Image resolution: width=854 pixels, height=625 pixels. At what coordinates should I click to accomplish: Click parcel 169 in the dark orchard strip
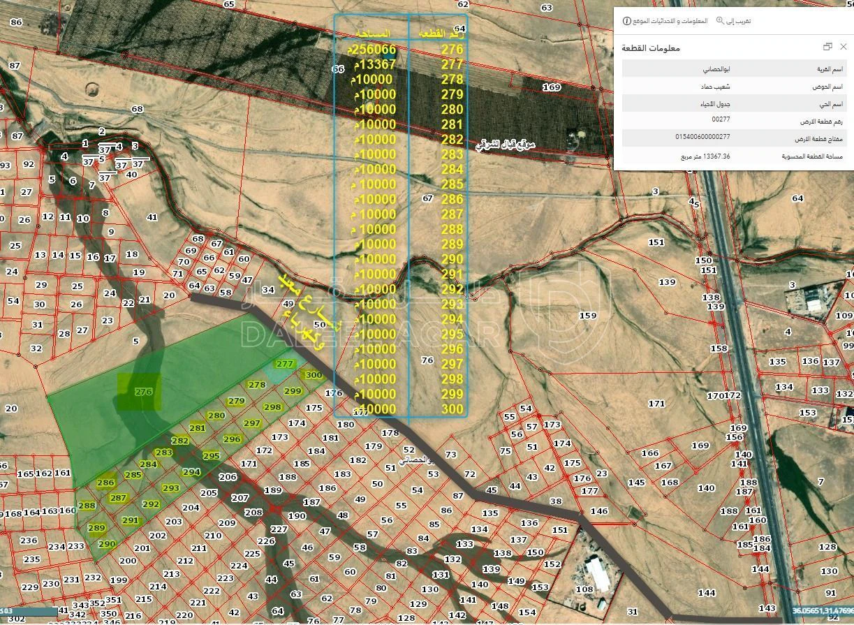pos(552,87)
